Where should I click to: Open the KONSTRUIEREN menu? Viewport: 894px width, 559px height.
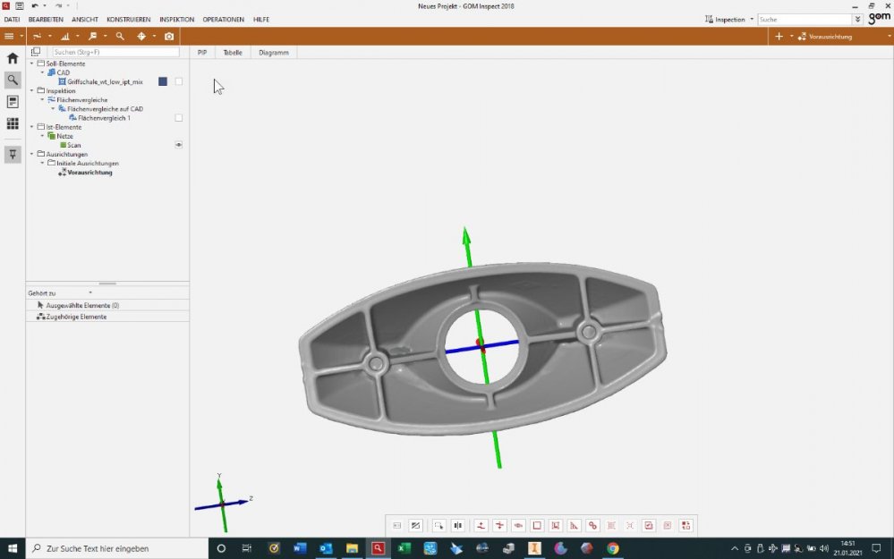pos(128,19)
